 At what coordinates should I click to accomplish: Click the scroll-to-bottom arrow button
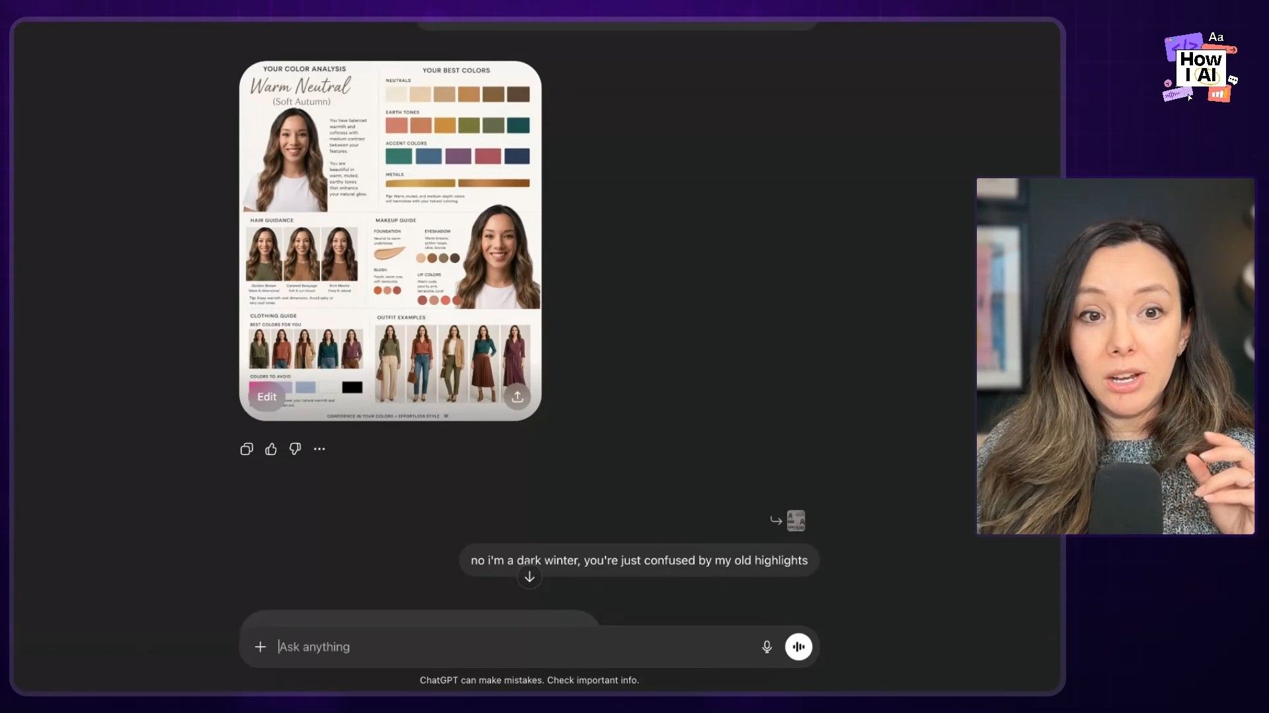pos(529,578)
